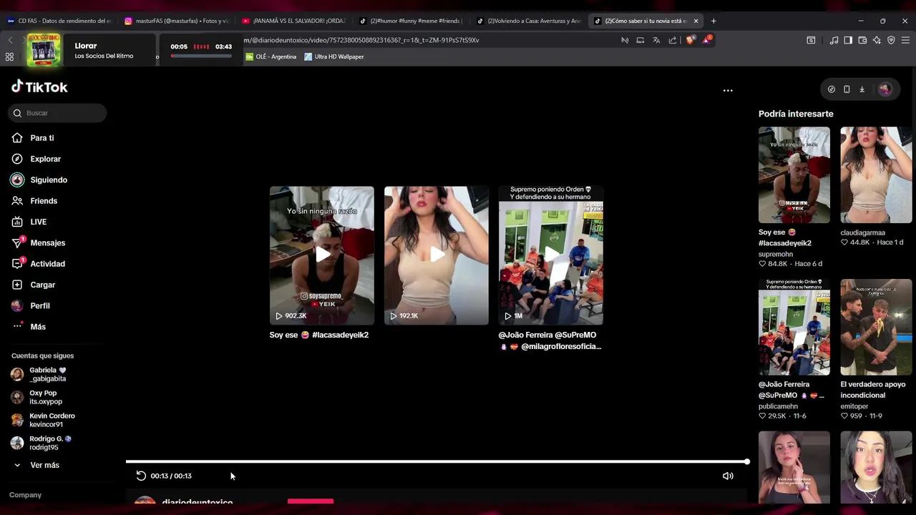
Task: Open the Brave Wallet icon
Action: point(862,40)
